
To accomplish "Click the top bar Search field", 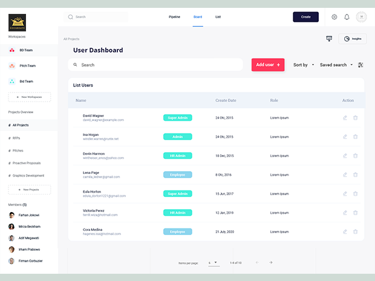I will click(96, 17).
